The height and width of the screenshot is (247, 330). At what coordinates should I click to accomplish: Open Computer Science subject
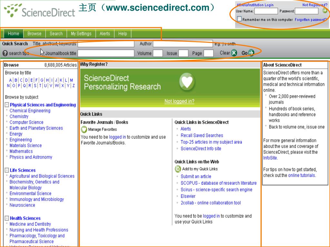tap(26, 122)
